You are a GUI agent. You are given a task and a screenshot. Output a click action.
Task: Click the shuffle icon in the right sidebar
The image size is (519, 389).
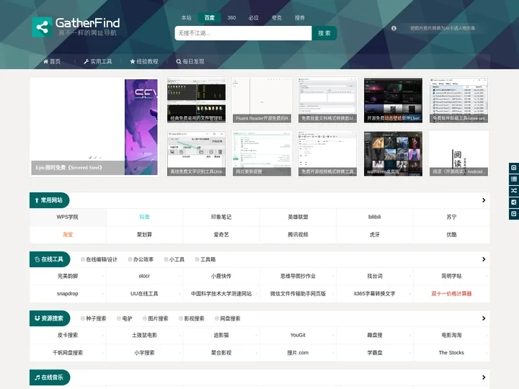tap(514, 191)
